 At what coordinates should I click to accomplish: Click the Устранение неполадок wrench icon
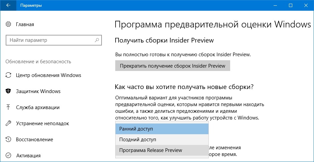coord(8,123)
